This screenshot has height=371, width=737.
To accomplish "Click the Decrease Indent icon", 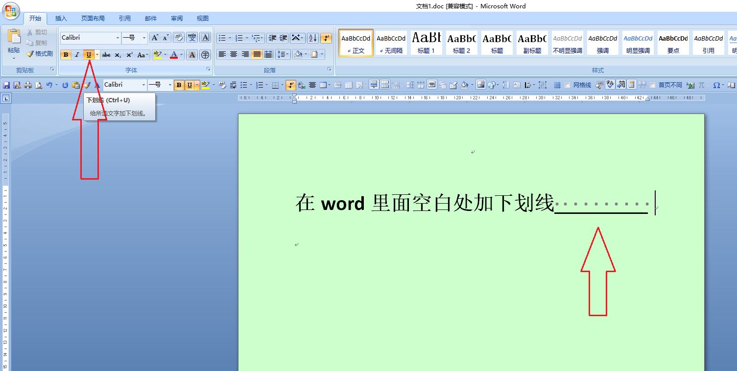I will pos(272,38).
